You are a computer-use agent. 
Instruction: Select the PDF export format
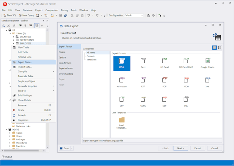click(165, 83)
